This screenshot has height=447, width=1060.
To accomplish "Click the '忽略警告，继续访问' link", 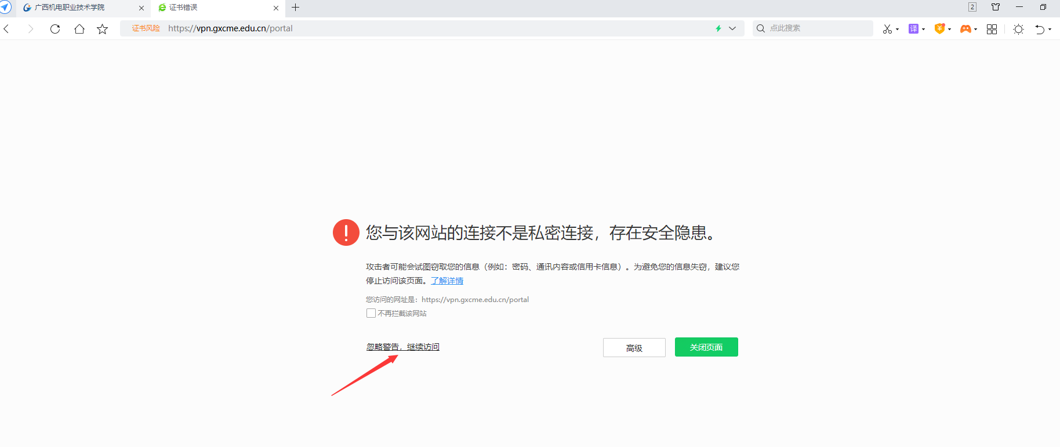I will (x=402, y=347).
